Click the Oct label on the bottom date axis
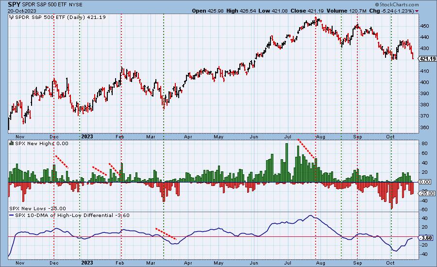The image size is (437, 267). (x=390, y=263)
